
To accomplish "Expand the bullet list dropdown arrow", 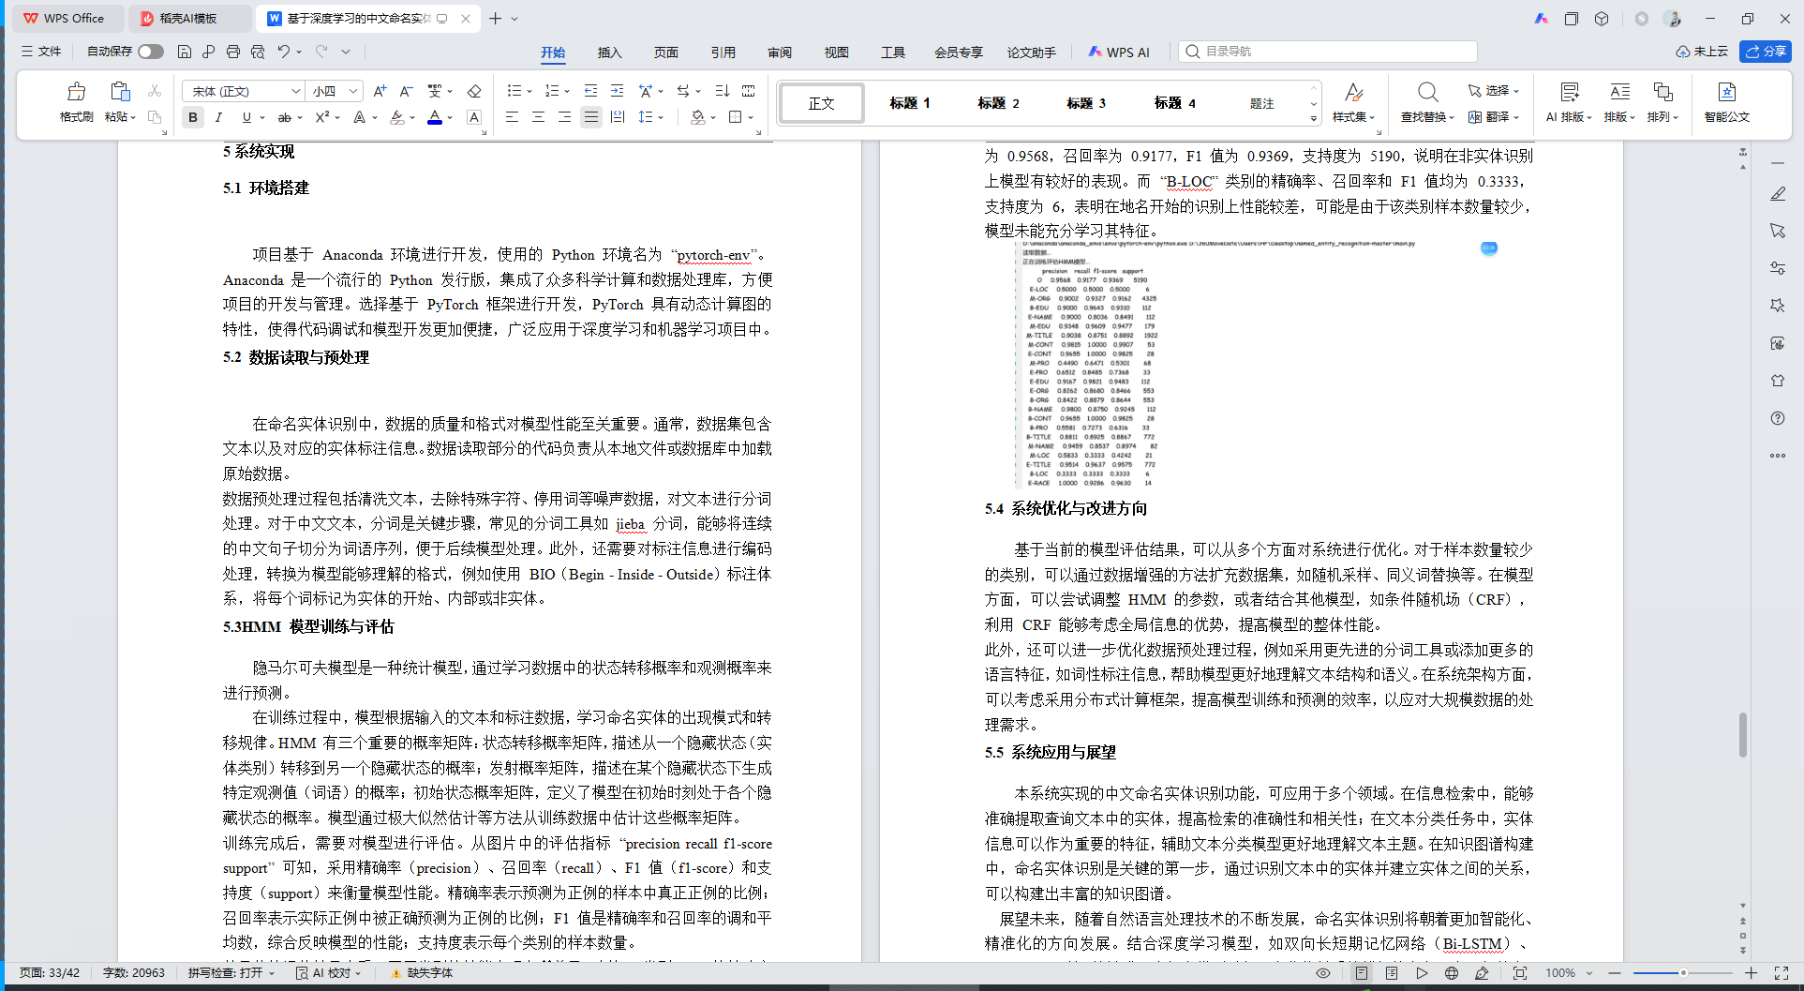I will click(529, 92).
